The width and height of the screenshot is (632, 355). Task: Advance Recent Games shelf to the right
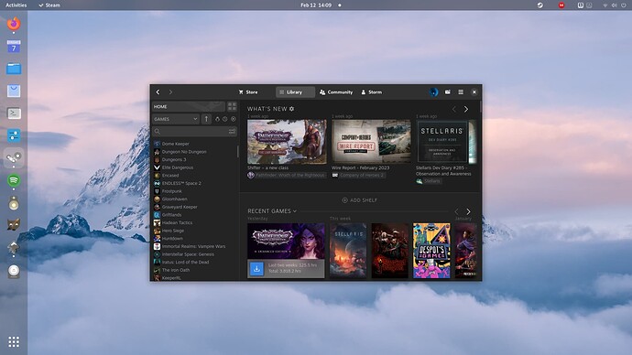click(x=468, y=211)
